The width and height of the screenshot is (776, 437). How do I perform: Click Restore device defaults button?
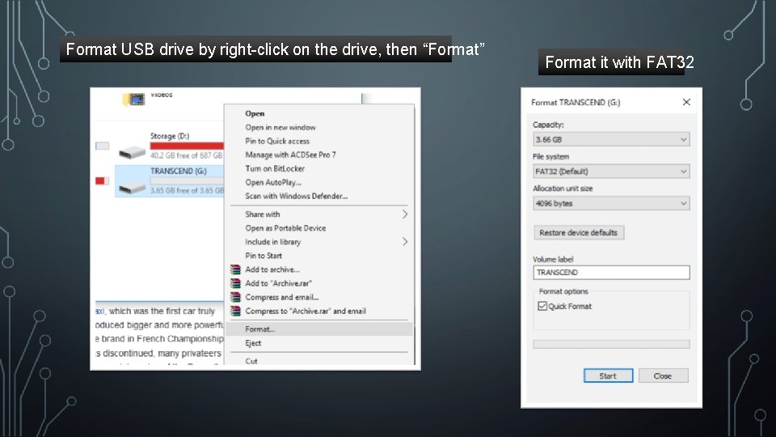(x=579, y=232)
